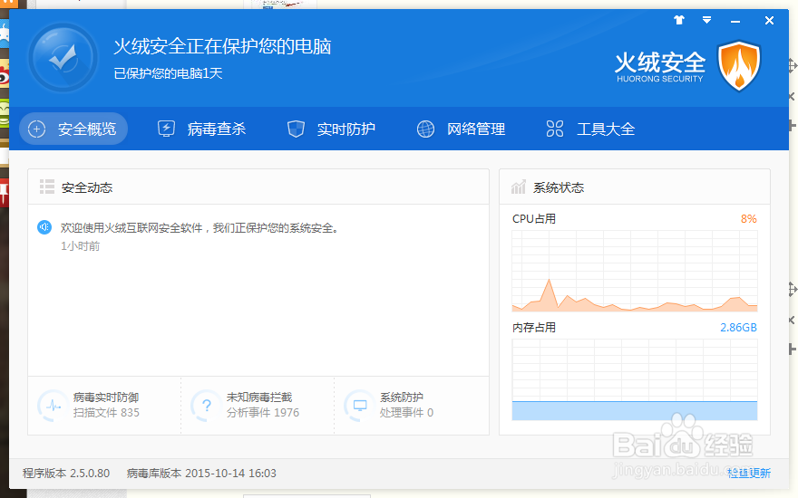Switch to the 安全概览 tab
The image size is (798, 498).
coord(73,129)
